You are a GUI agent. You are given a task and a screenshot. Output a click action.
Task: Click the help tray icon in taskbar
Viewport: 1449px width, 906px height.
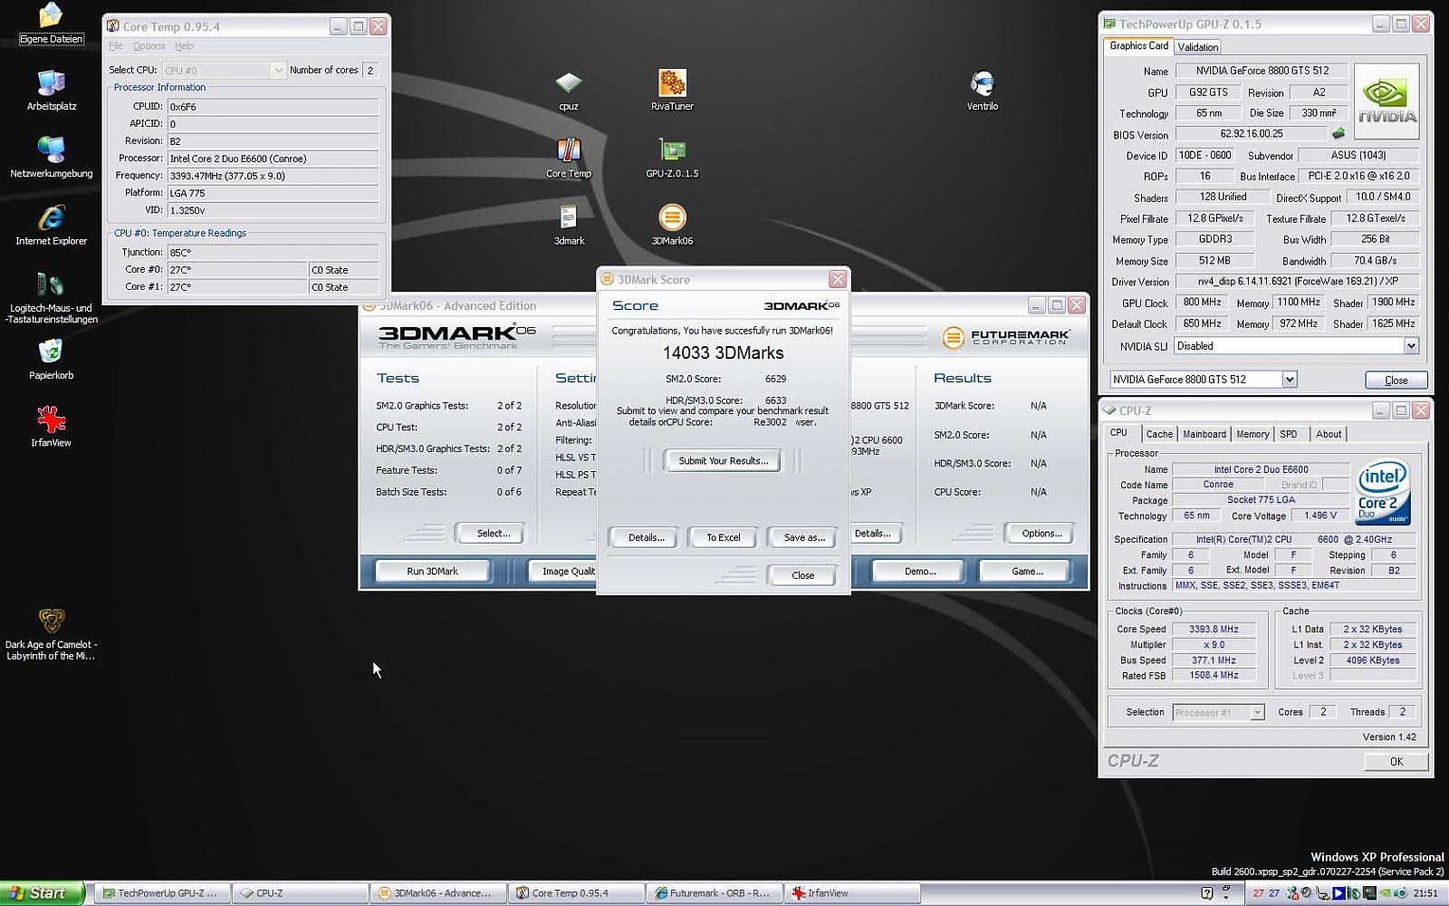click(1206, 893)
